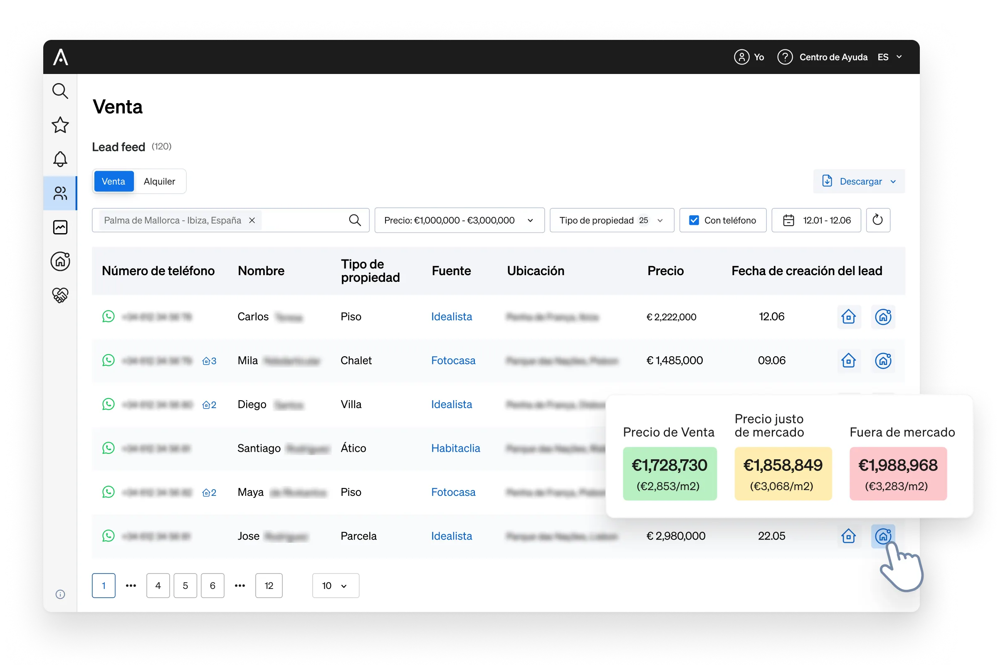Open the rows-per-page 10 dropdown

336,586
